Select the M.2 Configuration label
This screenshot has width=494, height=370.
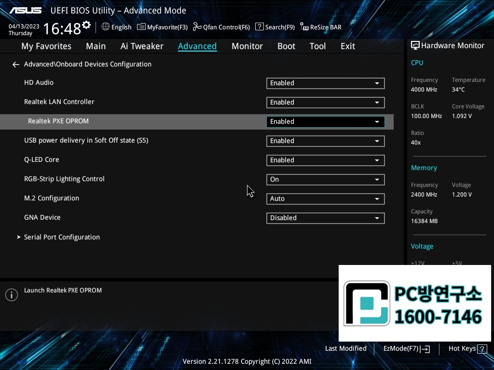pyautogui.click(x=52, y=198)
